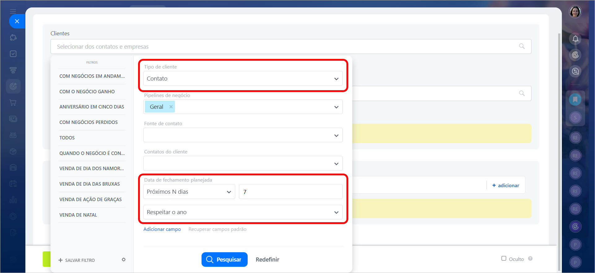Close the slider with the X button
Image resolution: width=595 pixels, height=273 pixels.
pos(17,21)
